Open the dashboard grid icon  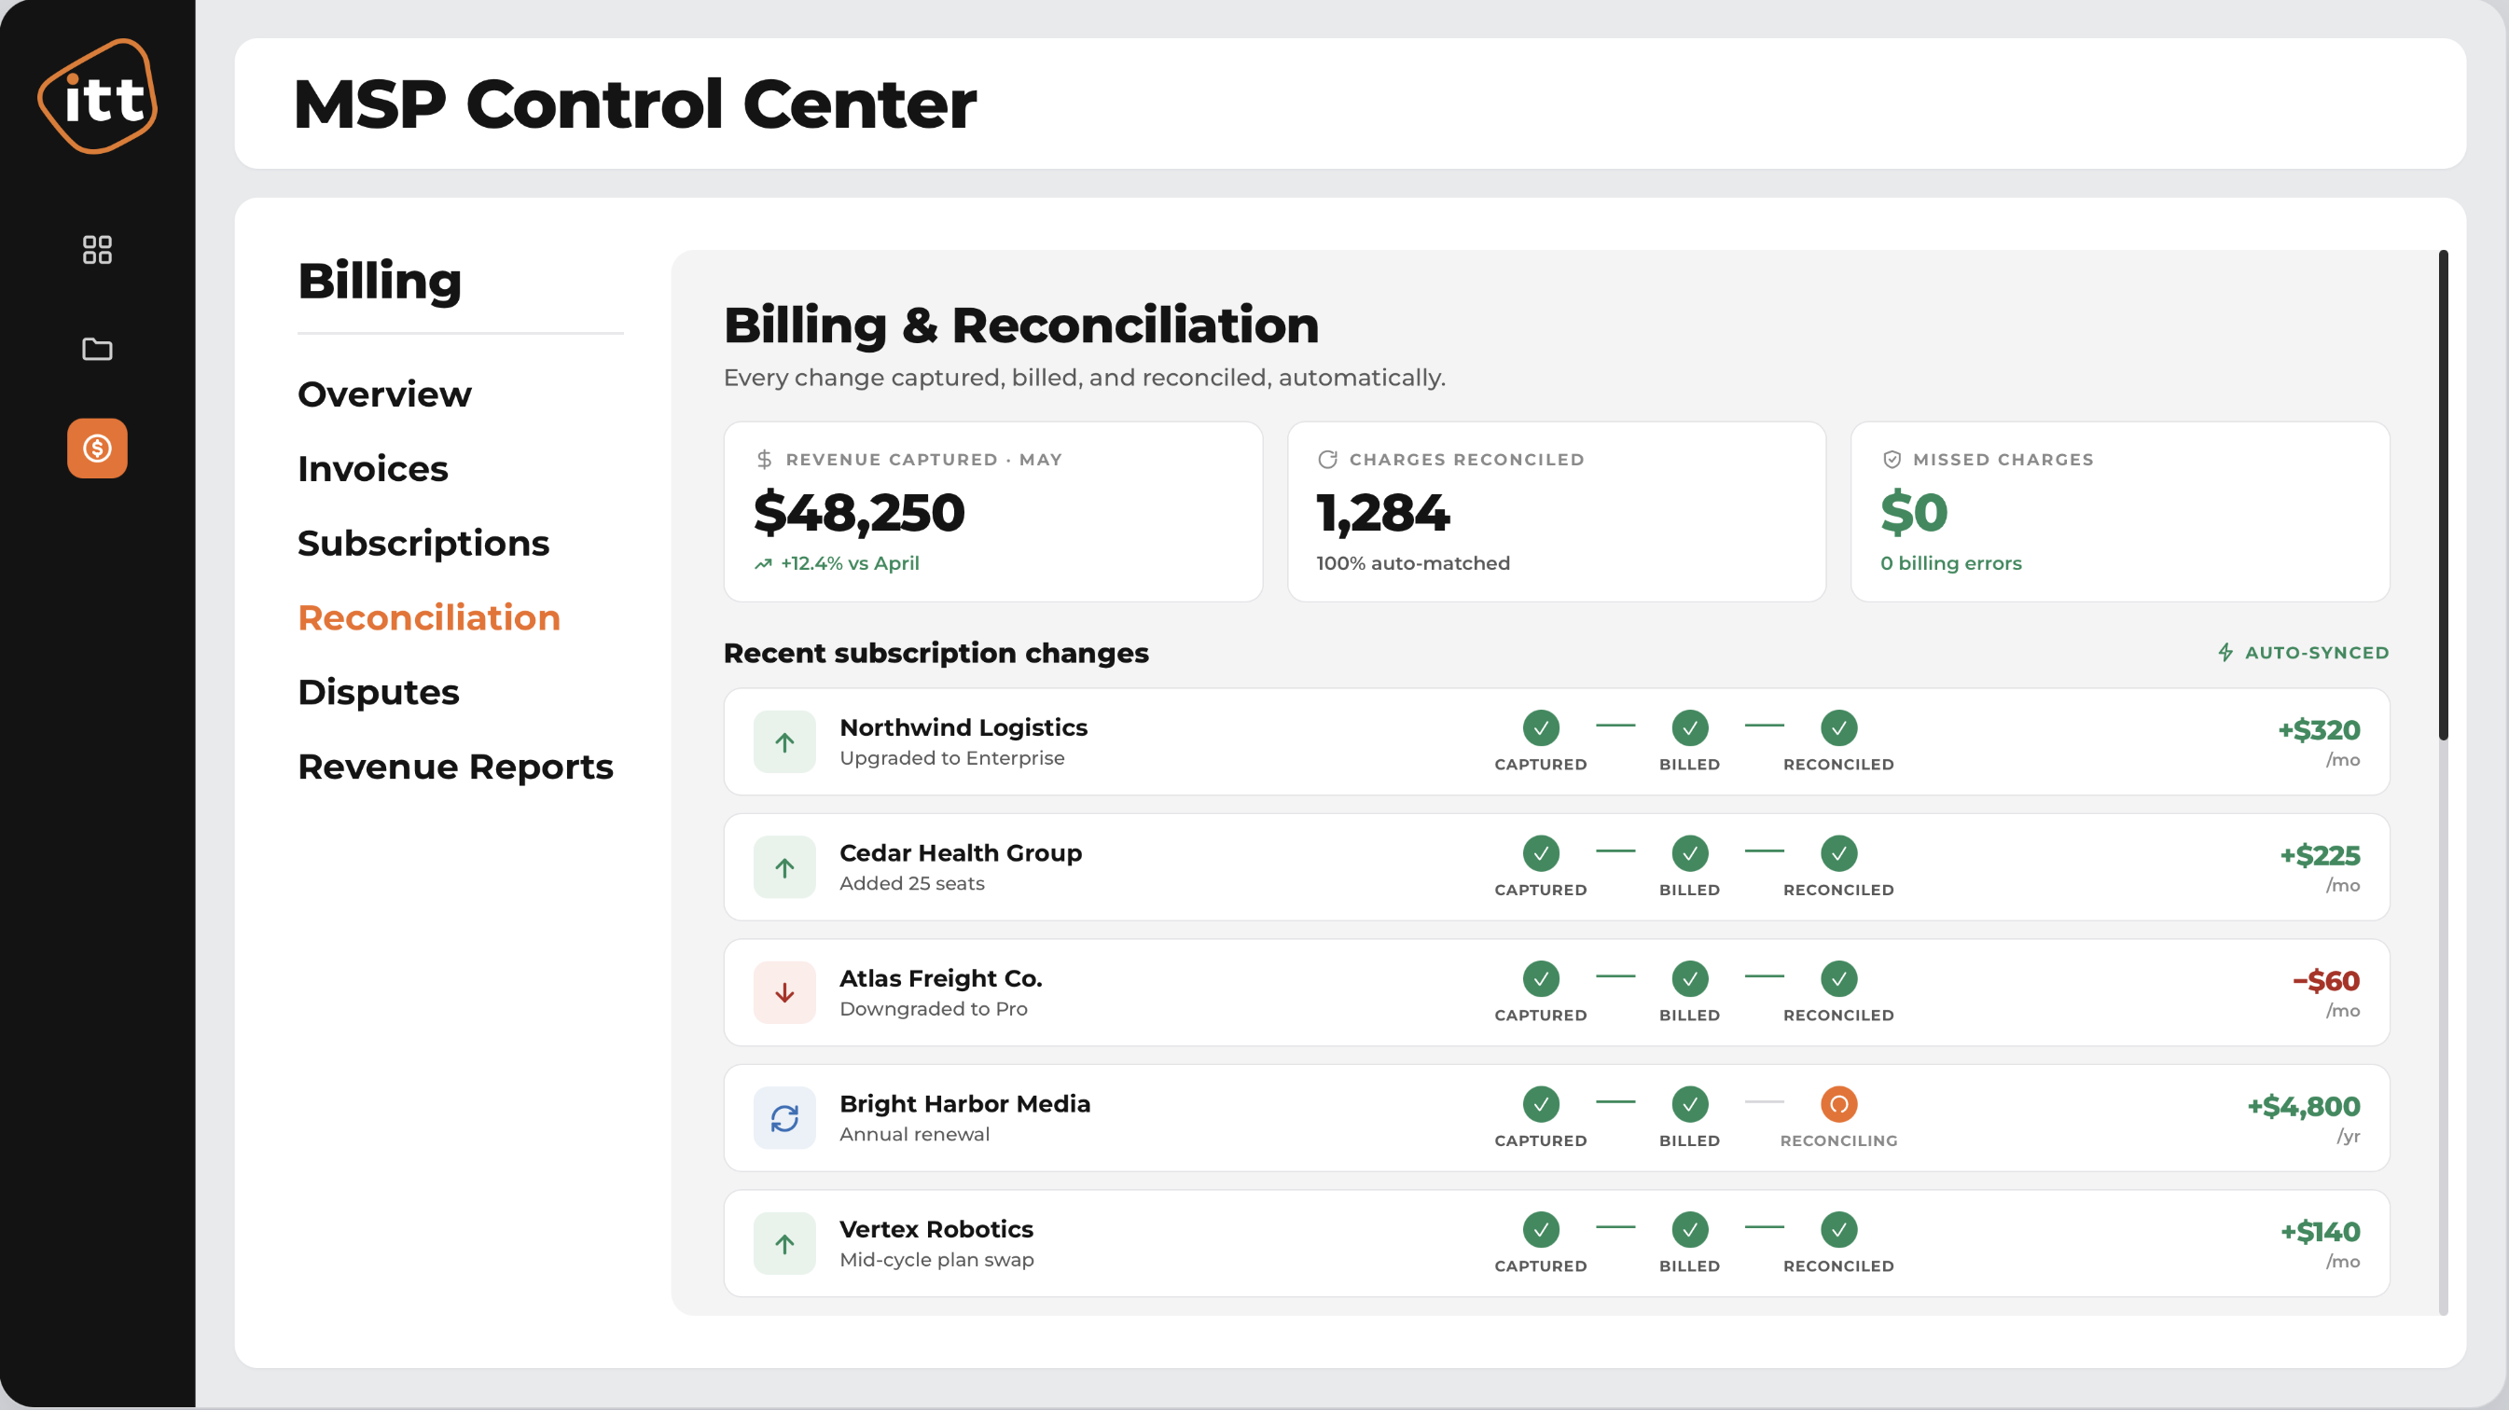click(x=97, y=249)
